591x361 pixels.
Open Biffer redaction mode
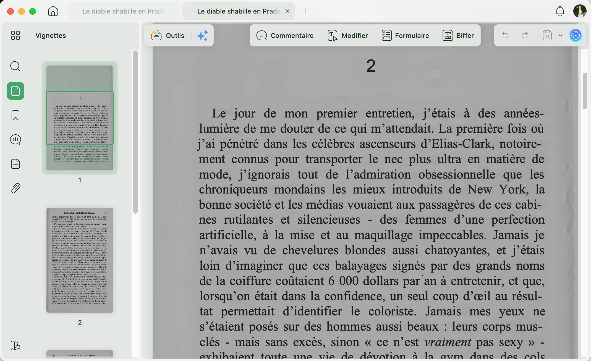(458, 35)
